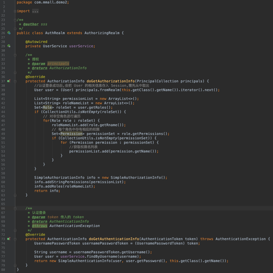Click permission.getName() on line 53

[133, 151]
